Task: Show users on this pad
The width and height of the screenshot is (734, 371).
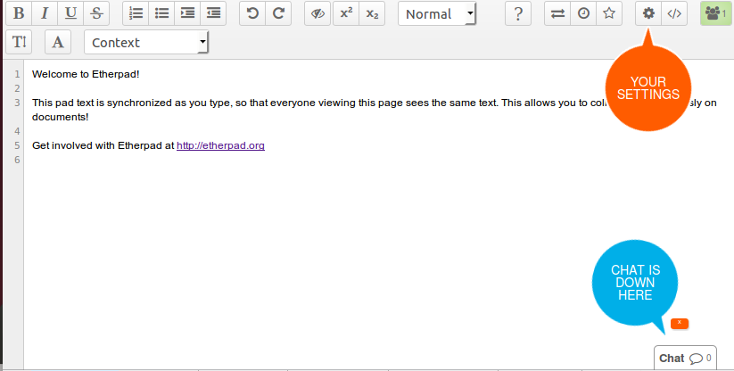Action: click(716, 13)
